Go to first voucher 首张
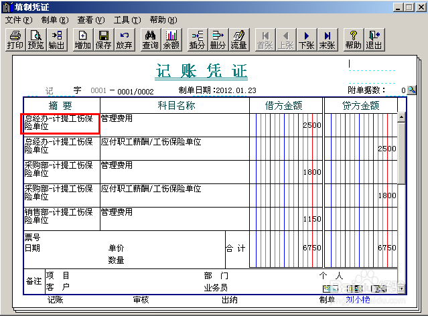This screenshot has width=428, height=316. click(x=265, y=40)
